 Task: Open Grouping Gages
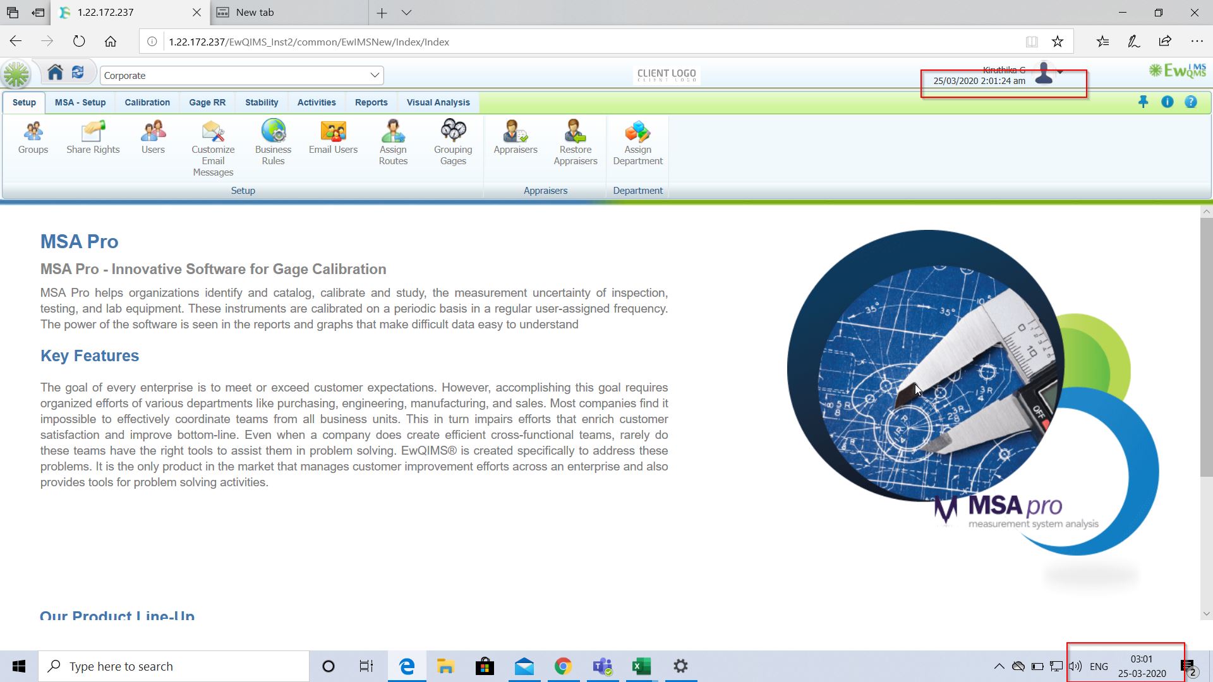point(453,143)
